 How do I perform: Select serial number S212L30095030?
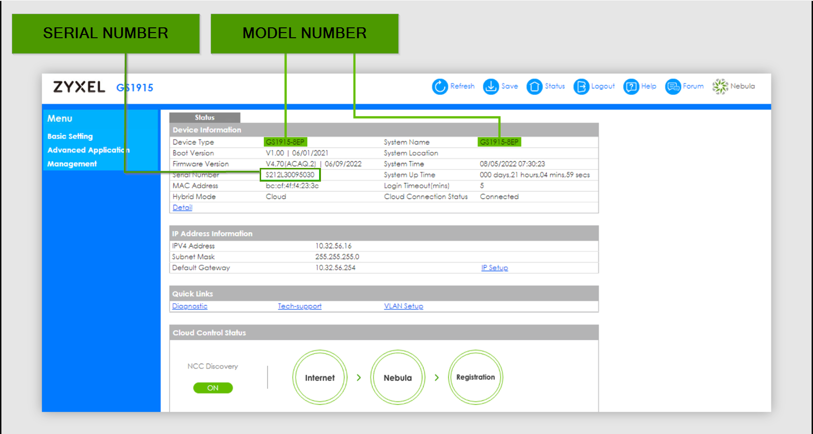[x=290, y=175]
